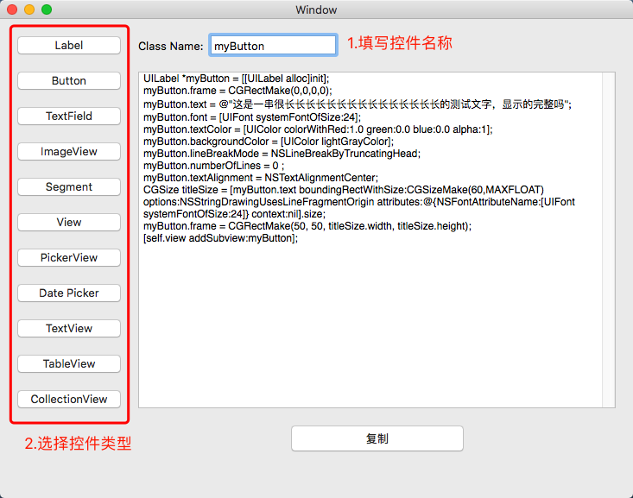Click the 'myButton.textAlignment' code line
Image resolution: width=633 pixels, height=498 pixels.
pos(261,178)
